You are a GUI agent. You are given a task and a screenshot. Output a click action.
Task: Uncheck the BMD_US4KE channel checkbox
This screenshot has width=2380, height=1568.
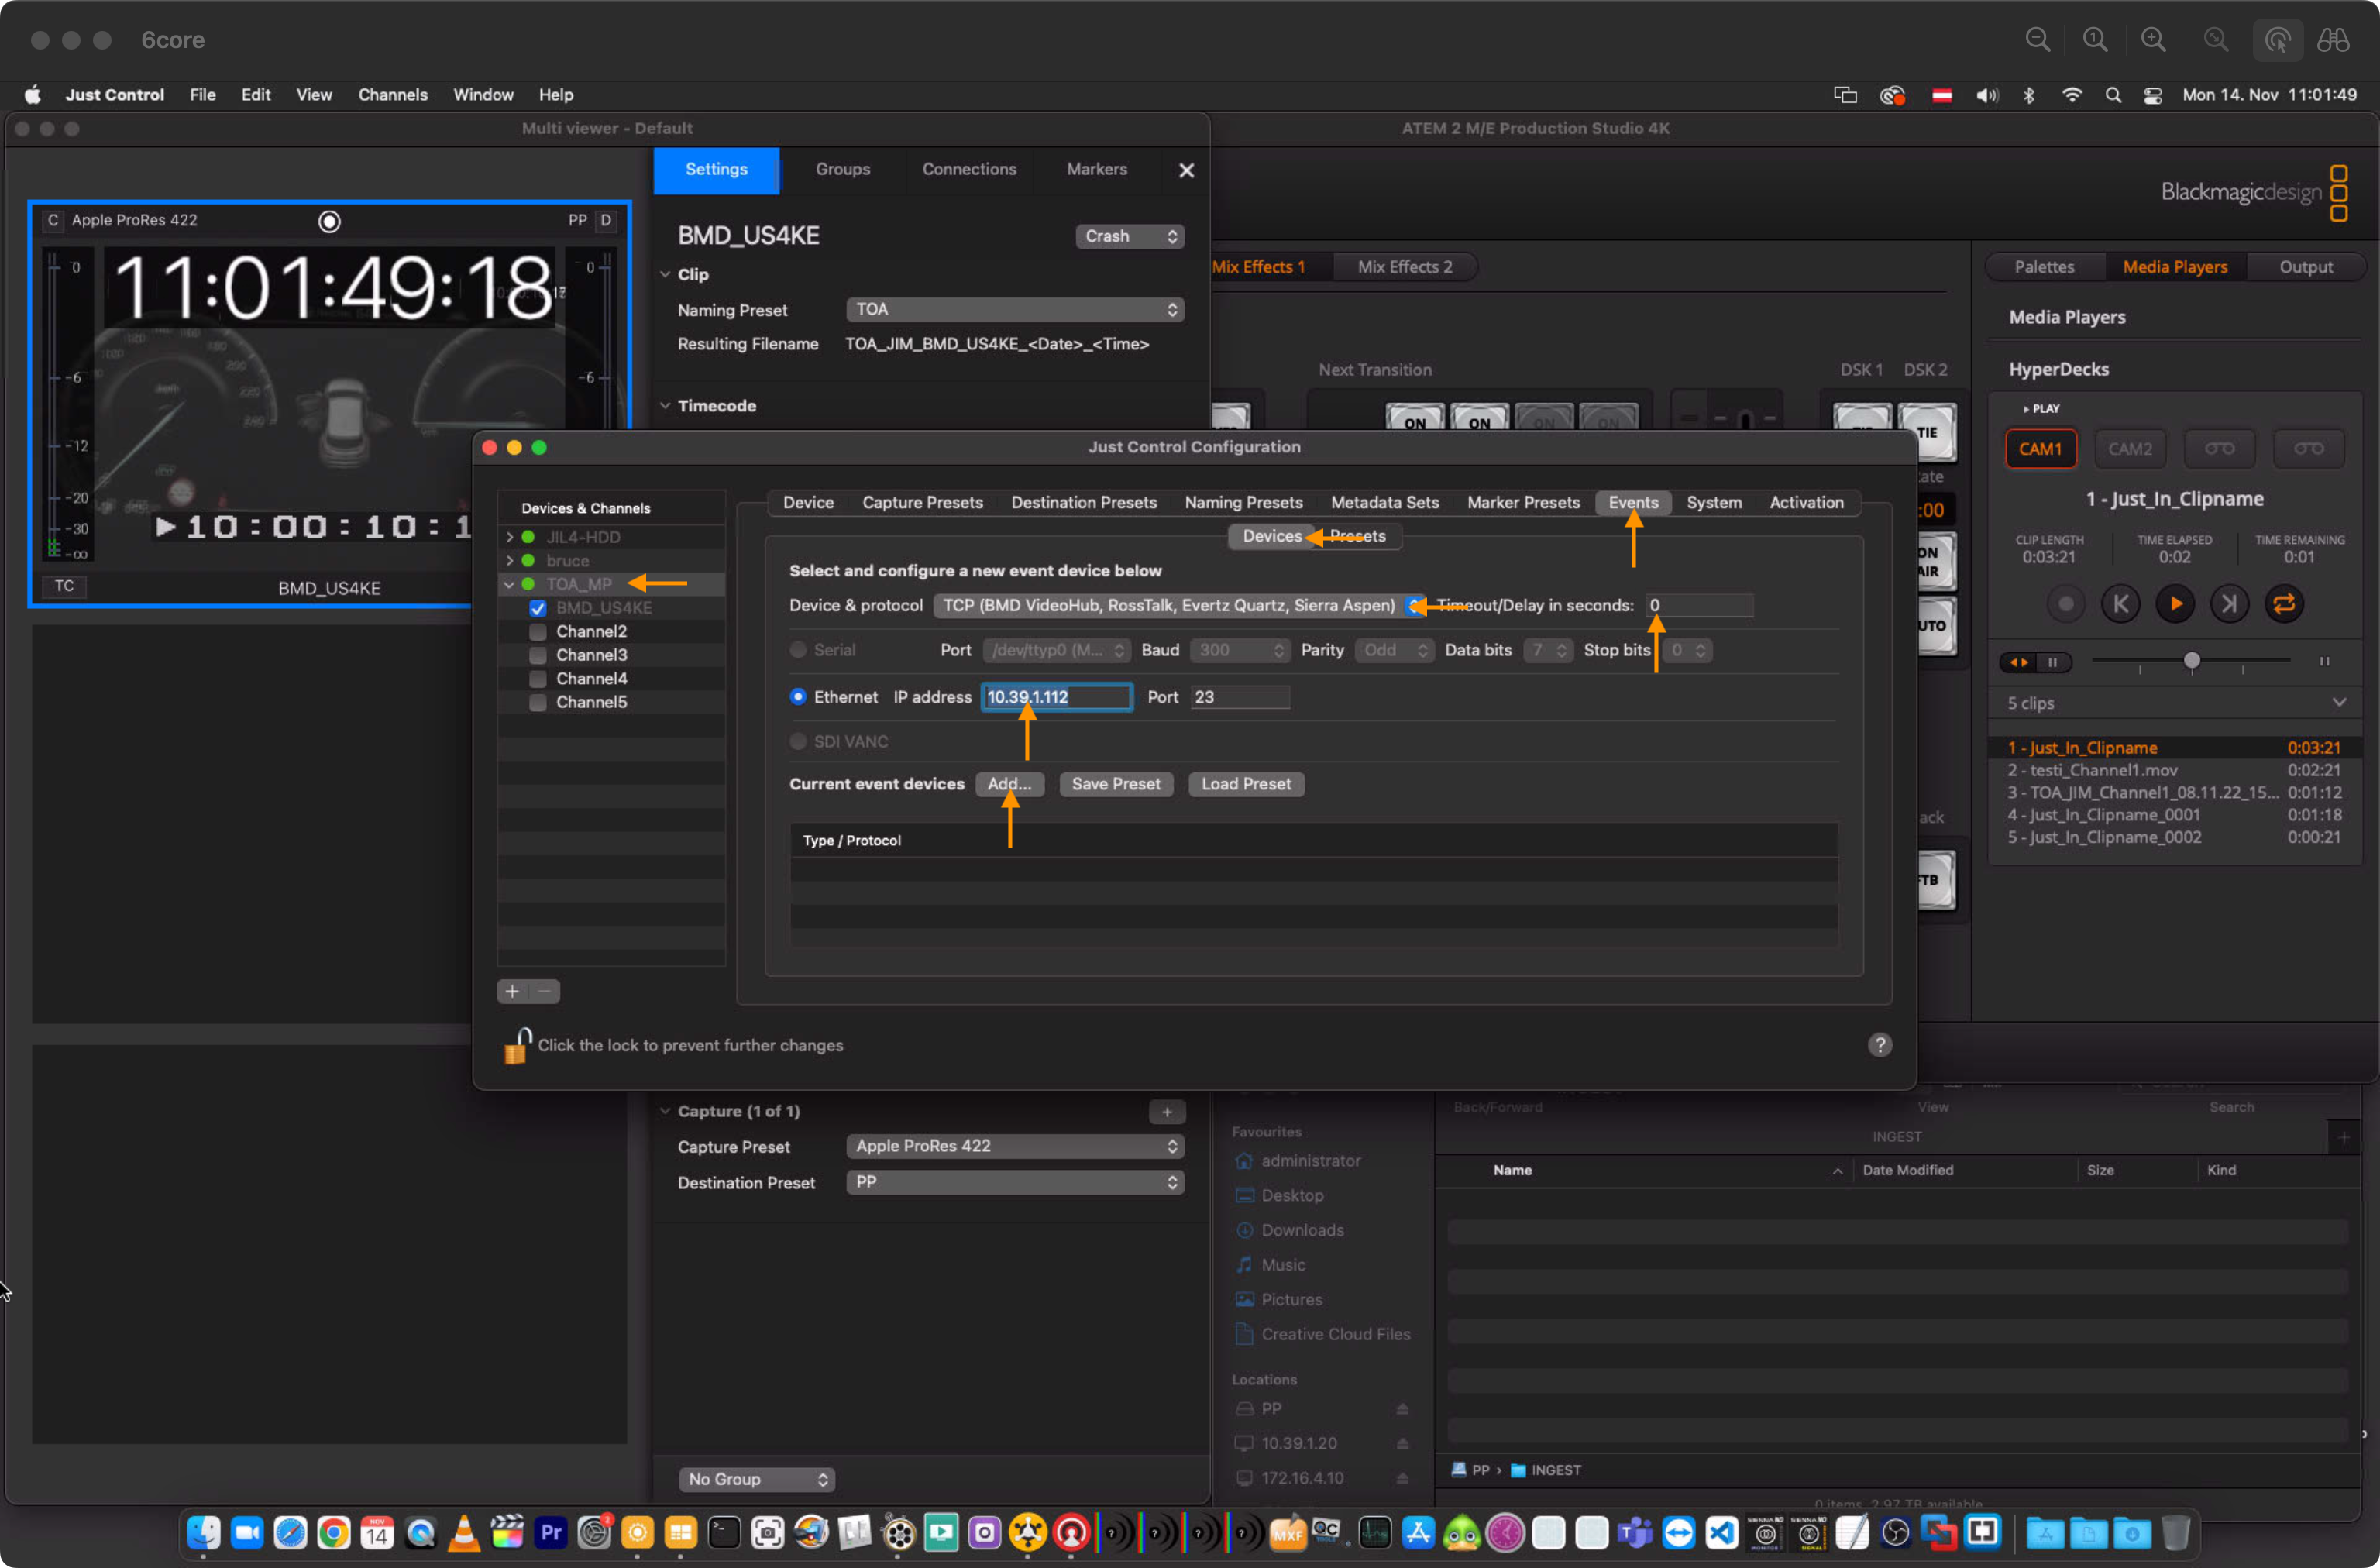(x=538, y=608)
